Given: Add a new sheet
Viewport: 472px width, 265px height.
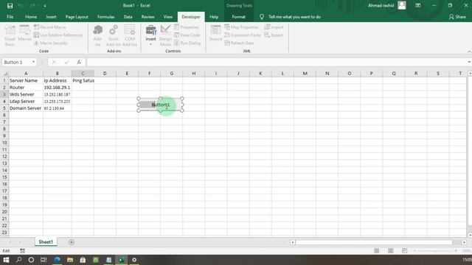Looking at the screenshot, I should [x=72, y=242].
